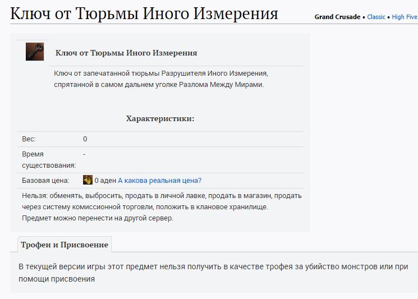Click the large page title heading

point(144,13)
